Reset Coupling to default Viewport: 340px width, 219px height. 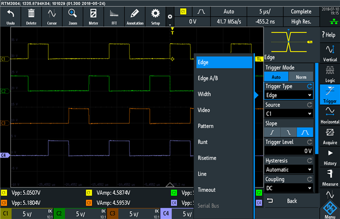tap(309, 179)
